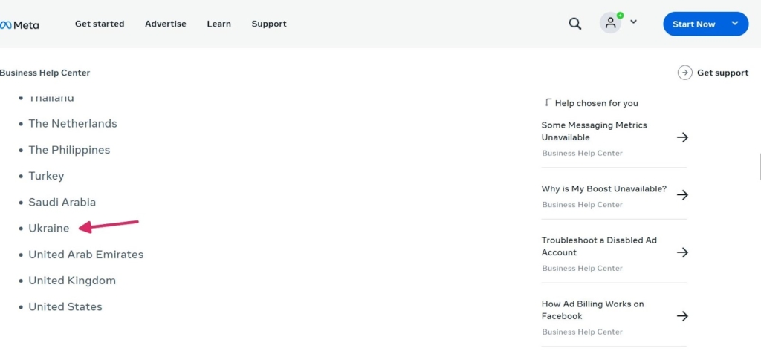Image resolution: width=761 pixels, height=351 pixels.
Task: Click arrow beside Why is My Boost Unavailable
Action: [682, 195]
